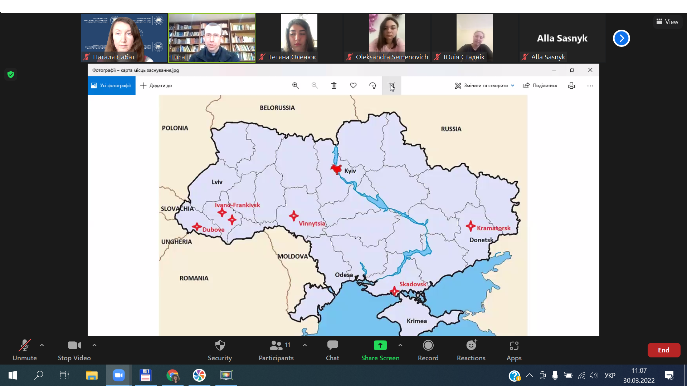Stop Video camera feed
This screenshot has height=386, width=687.
point(74,350)
